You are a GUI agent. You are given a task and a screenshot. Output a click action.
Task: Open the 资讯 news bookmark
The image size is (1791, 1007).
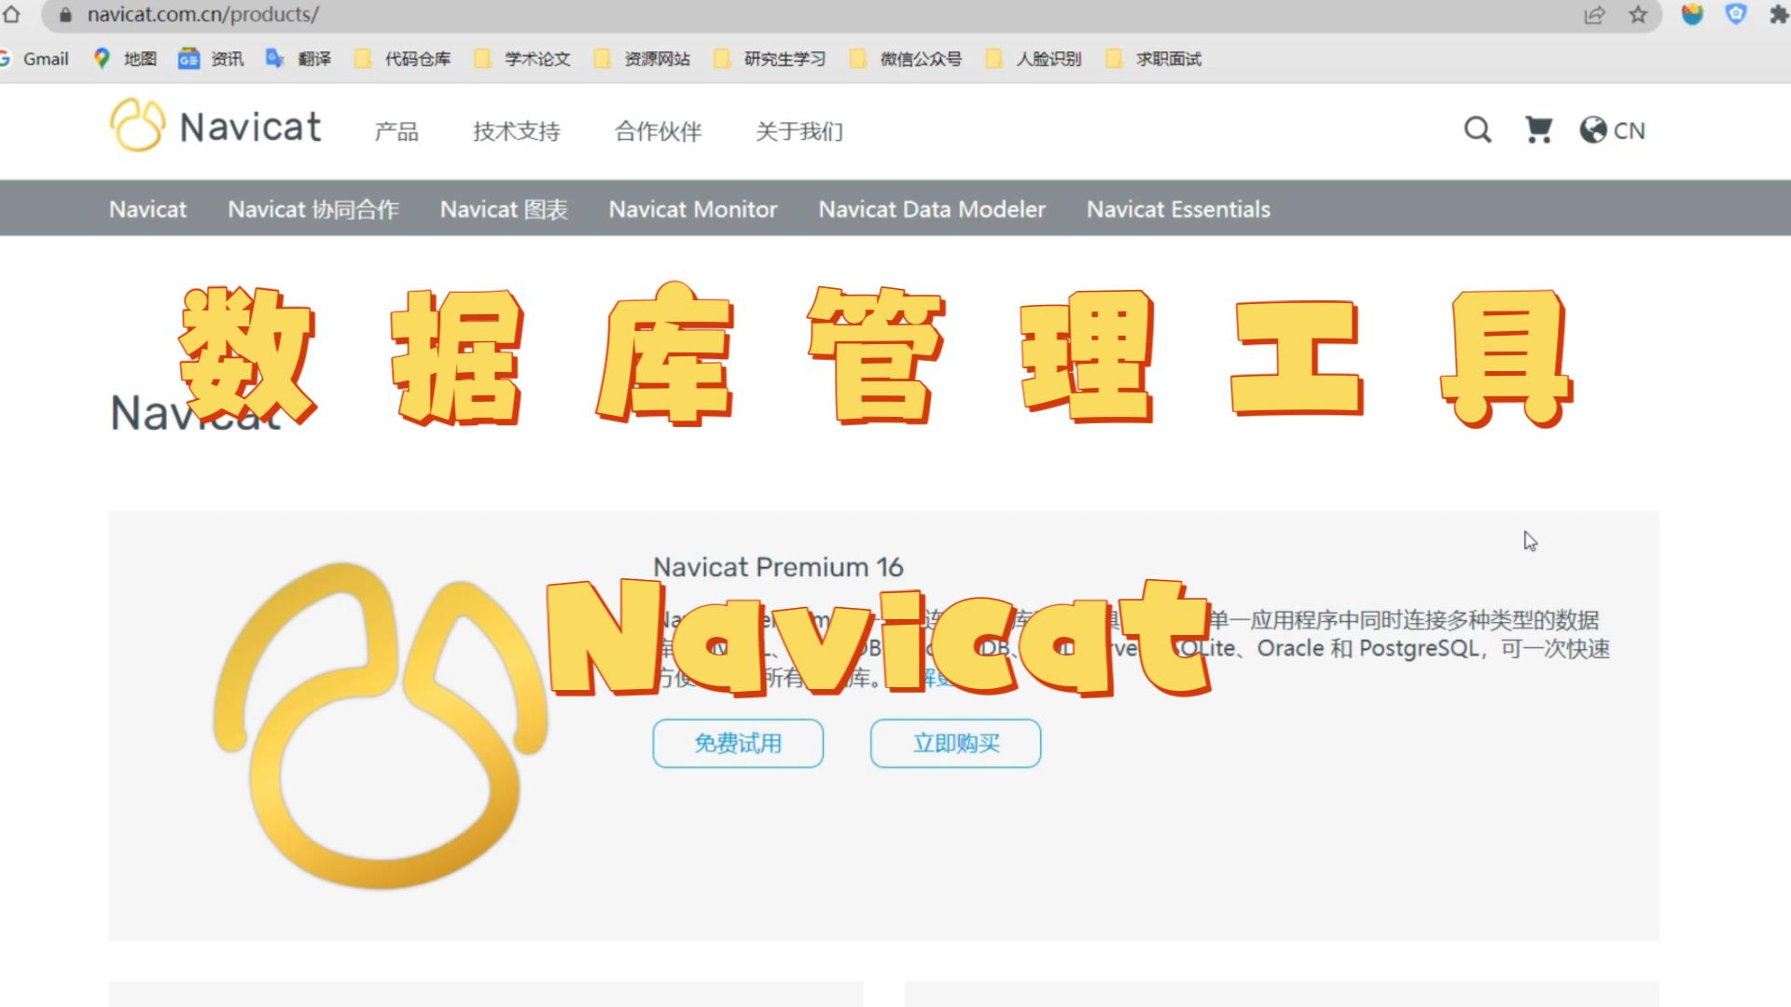point(211,59)
